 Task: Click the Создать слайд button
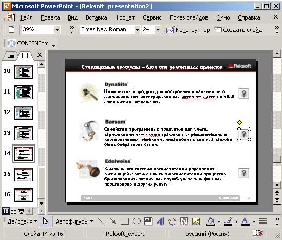point(238,30)
